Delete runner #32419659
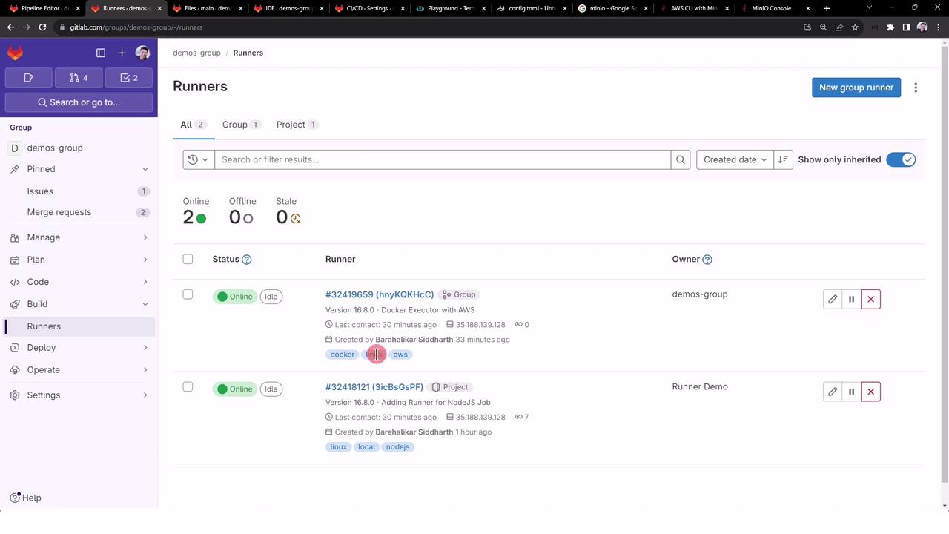 (x=870, y=299)
